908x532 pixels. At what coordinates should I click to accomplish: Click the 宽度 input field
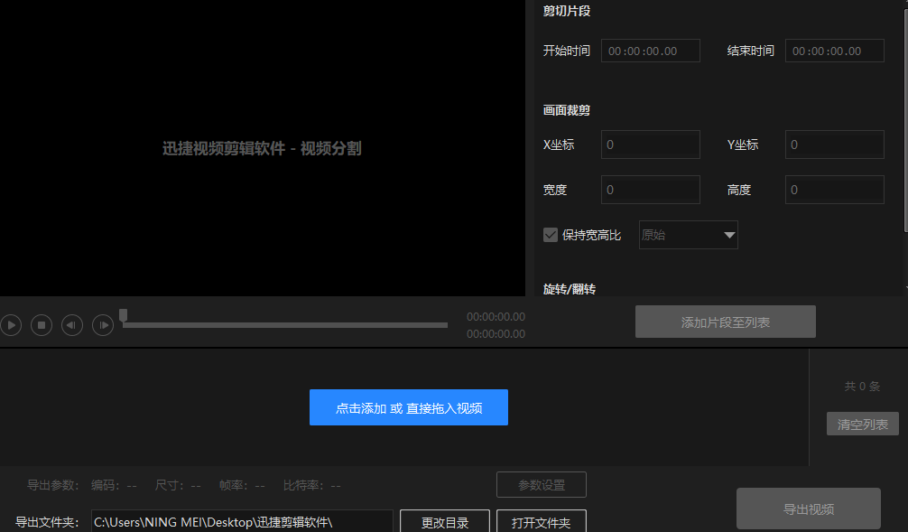(x=650, y=190)
